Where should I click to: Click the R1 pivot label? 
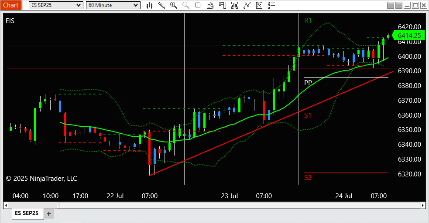tap(308, 20)
